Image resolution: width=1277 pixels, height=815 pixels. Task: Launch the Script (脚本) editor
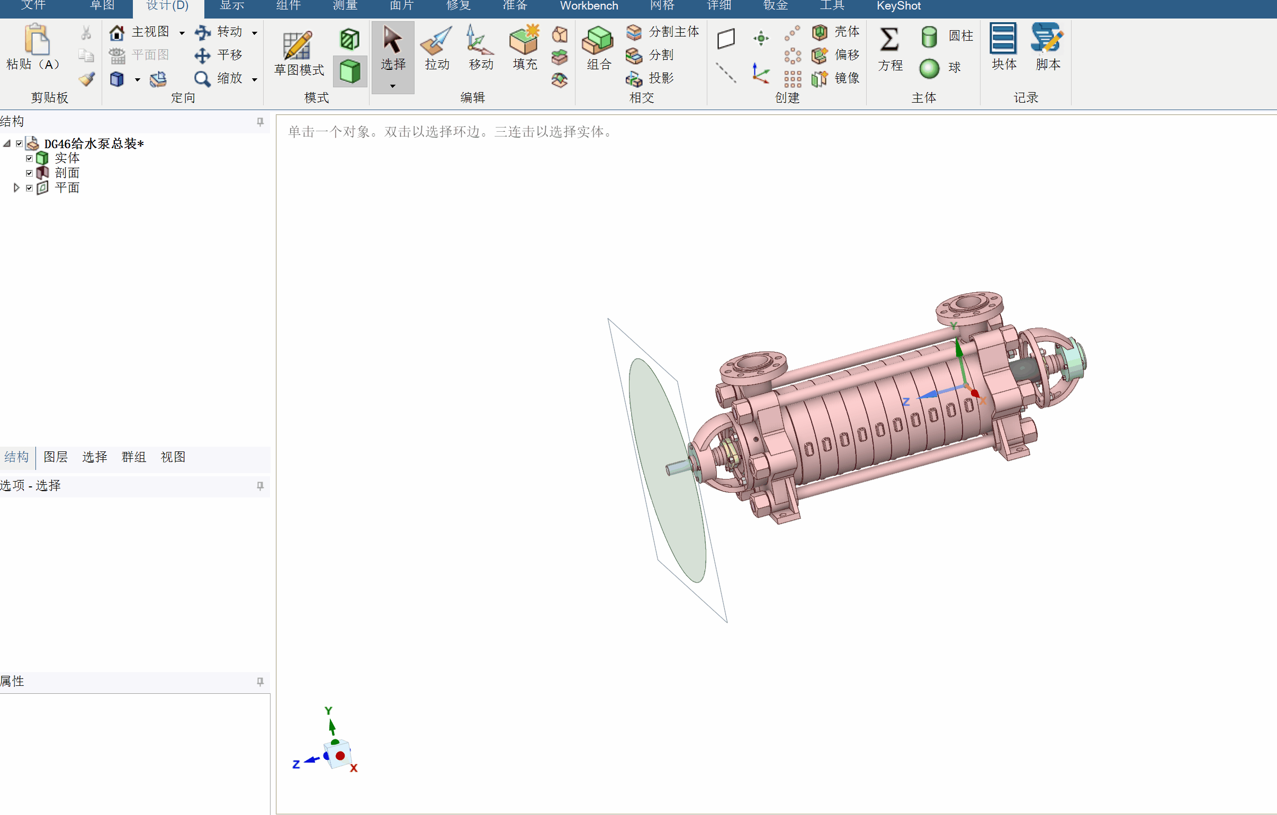[1048, 48]
